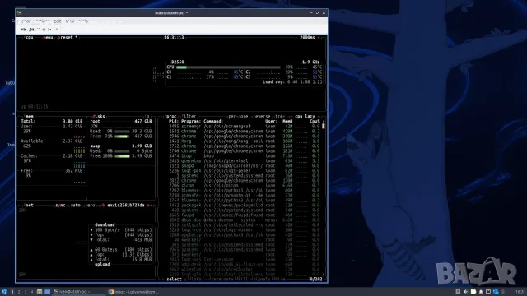
Task: Close the qterminal tab with its x
Action: tap(57, 30)
